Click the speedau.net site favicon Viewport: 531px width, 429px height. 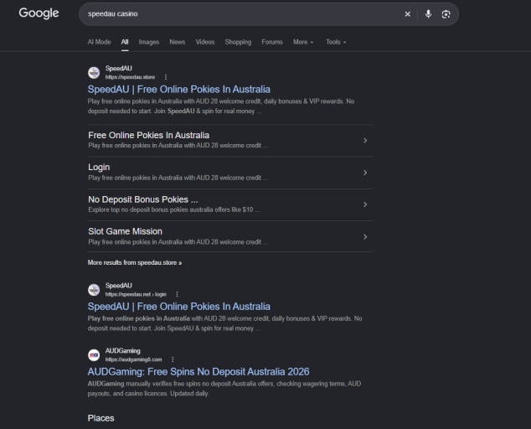pyautogui.click(x=94, y=290)
